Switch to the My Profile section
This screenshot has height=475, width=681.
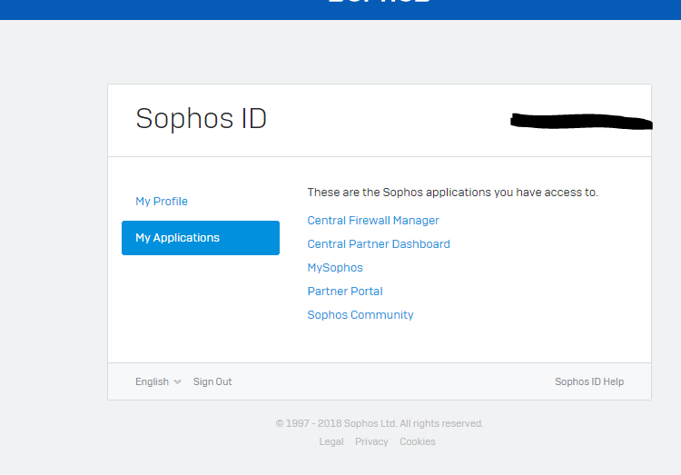tap(162, 202)
